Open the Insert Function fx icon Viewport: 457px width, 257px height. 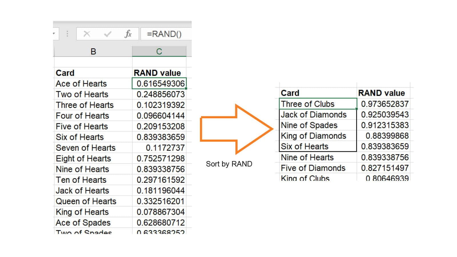point(128,34)
